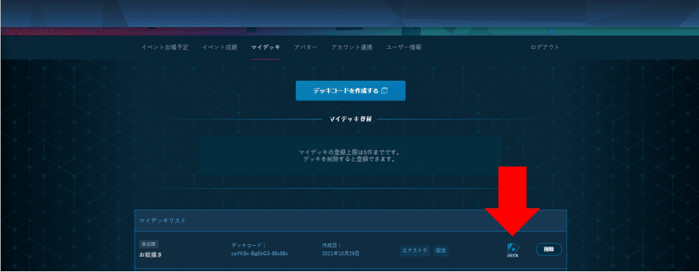
Task: Click the 非公開 badge on お絵描き
Action: coord(149,244)
